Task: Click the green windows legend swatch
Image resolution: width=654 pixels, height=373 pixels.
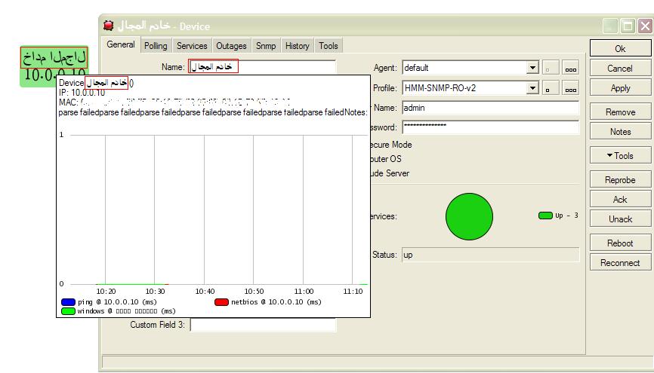Action: click(69, 311)
